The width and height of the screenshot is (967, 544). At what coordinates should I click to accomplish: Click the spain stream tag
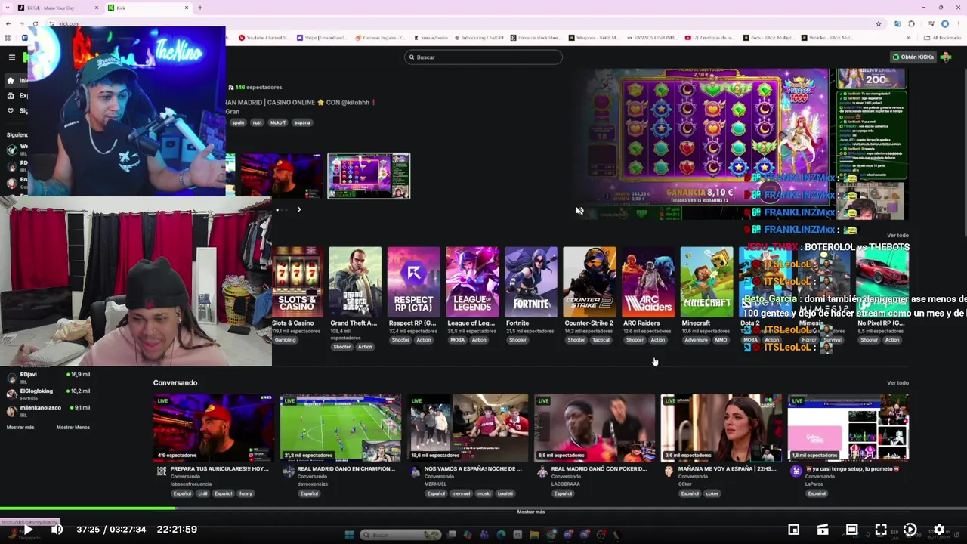(238, 122)
